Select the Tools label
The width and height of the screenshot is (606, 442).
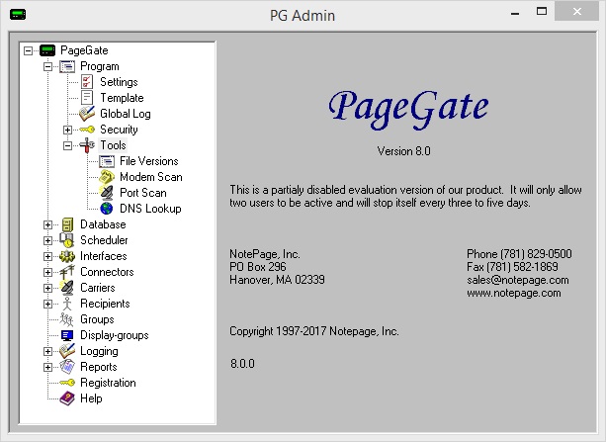113,145
